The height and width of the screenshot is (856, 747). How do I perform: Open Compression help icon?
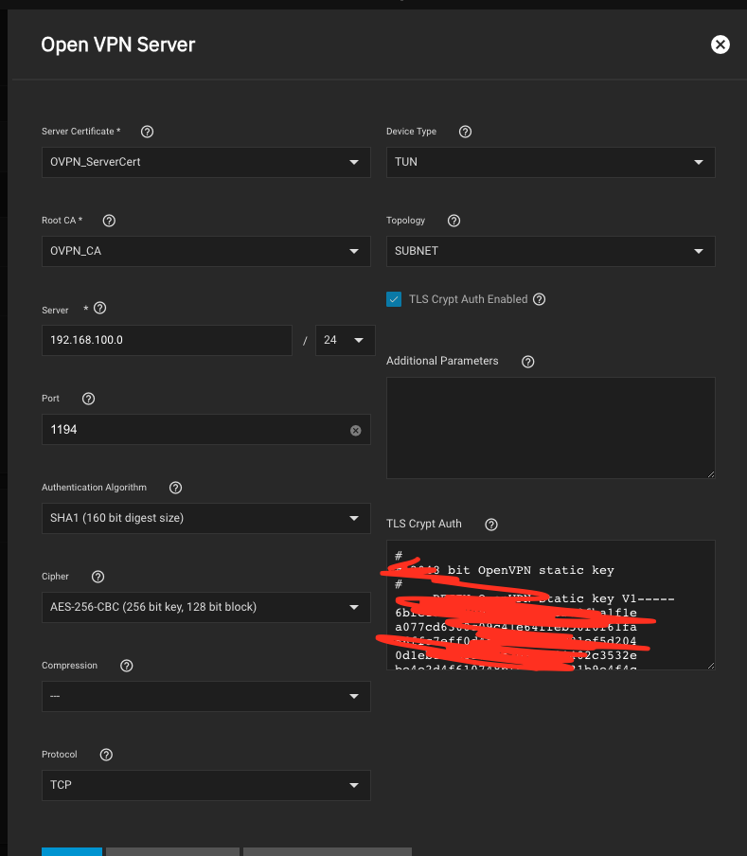[127, 666]
